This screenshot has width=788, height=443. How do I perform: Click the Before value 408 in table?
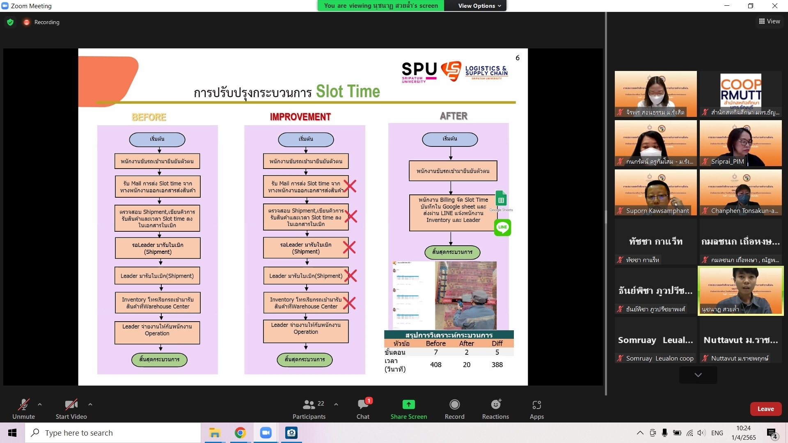(436, 365)
